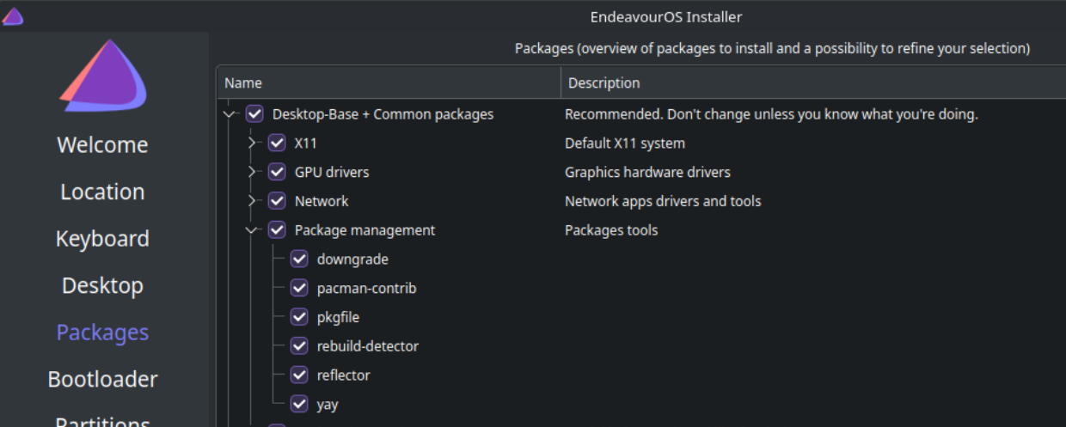Uncheck the downgrade package checkbox
Viewport: 1066px width, 427px height.
(299, 259)
